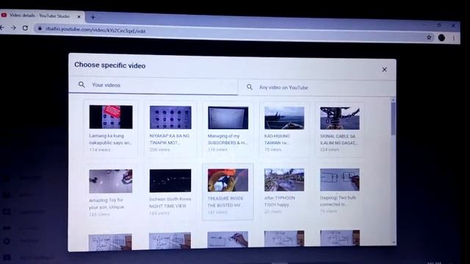Click the browser forward arrow

point(13,28)
